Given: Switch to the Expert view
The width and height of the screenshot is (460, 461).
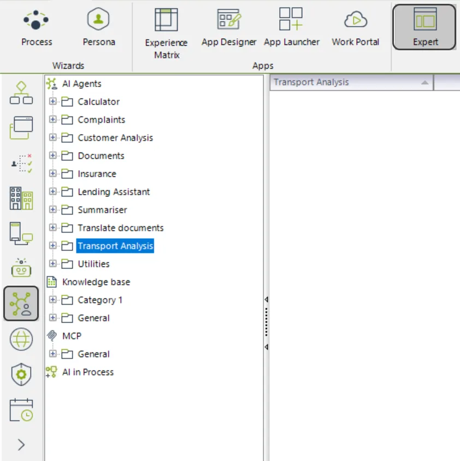Looking at the screenshot, I should coord(424,27).
